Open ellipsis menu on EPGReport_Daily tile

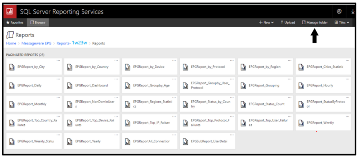point(58,79)
